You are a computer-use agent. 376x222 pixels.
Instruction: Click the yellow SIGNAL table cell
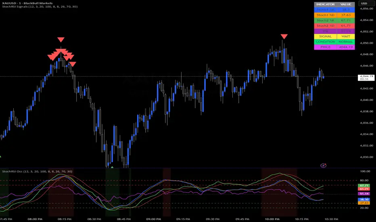(x=326, y=36)
